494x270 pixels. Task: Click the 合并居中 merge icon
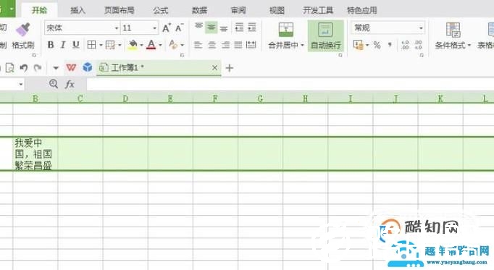pos(285,30)
